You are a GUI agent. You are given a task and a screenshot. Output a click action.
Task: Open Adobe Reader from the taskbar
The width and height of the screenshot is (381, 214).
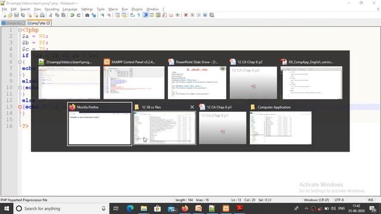coord(239,209)
